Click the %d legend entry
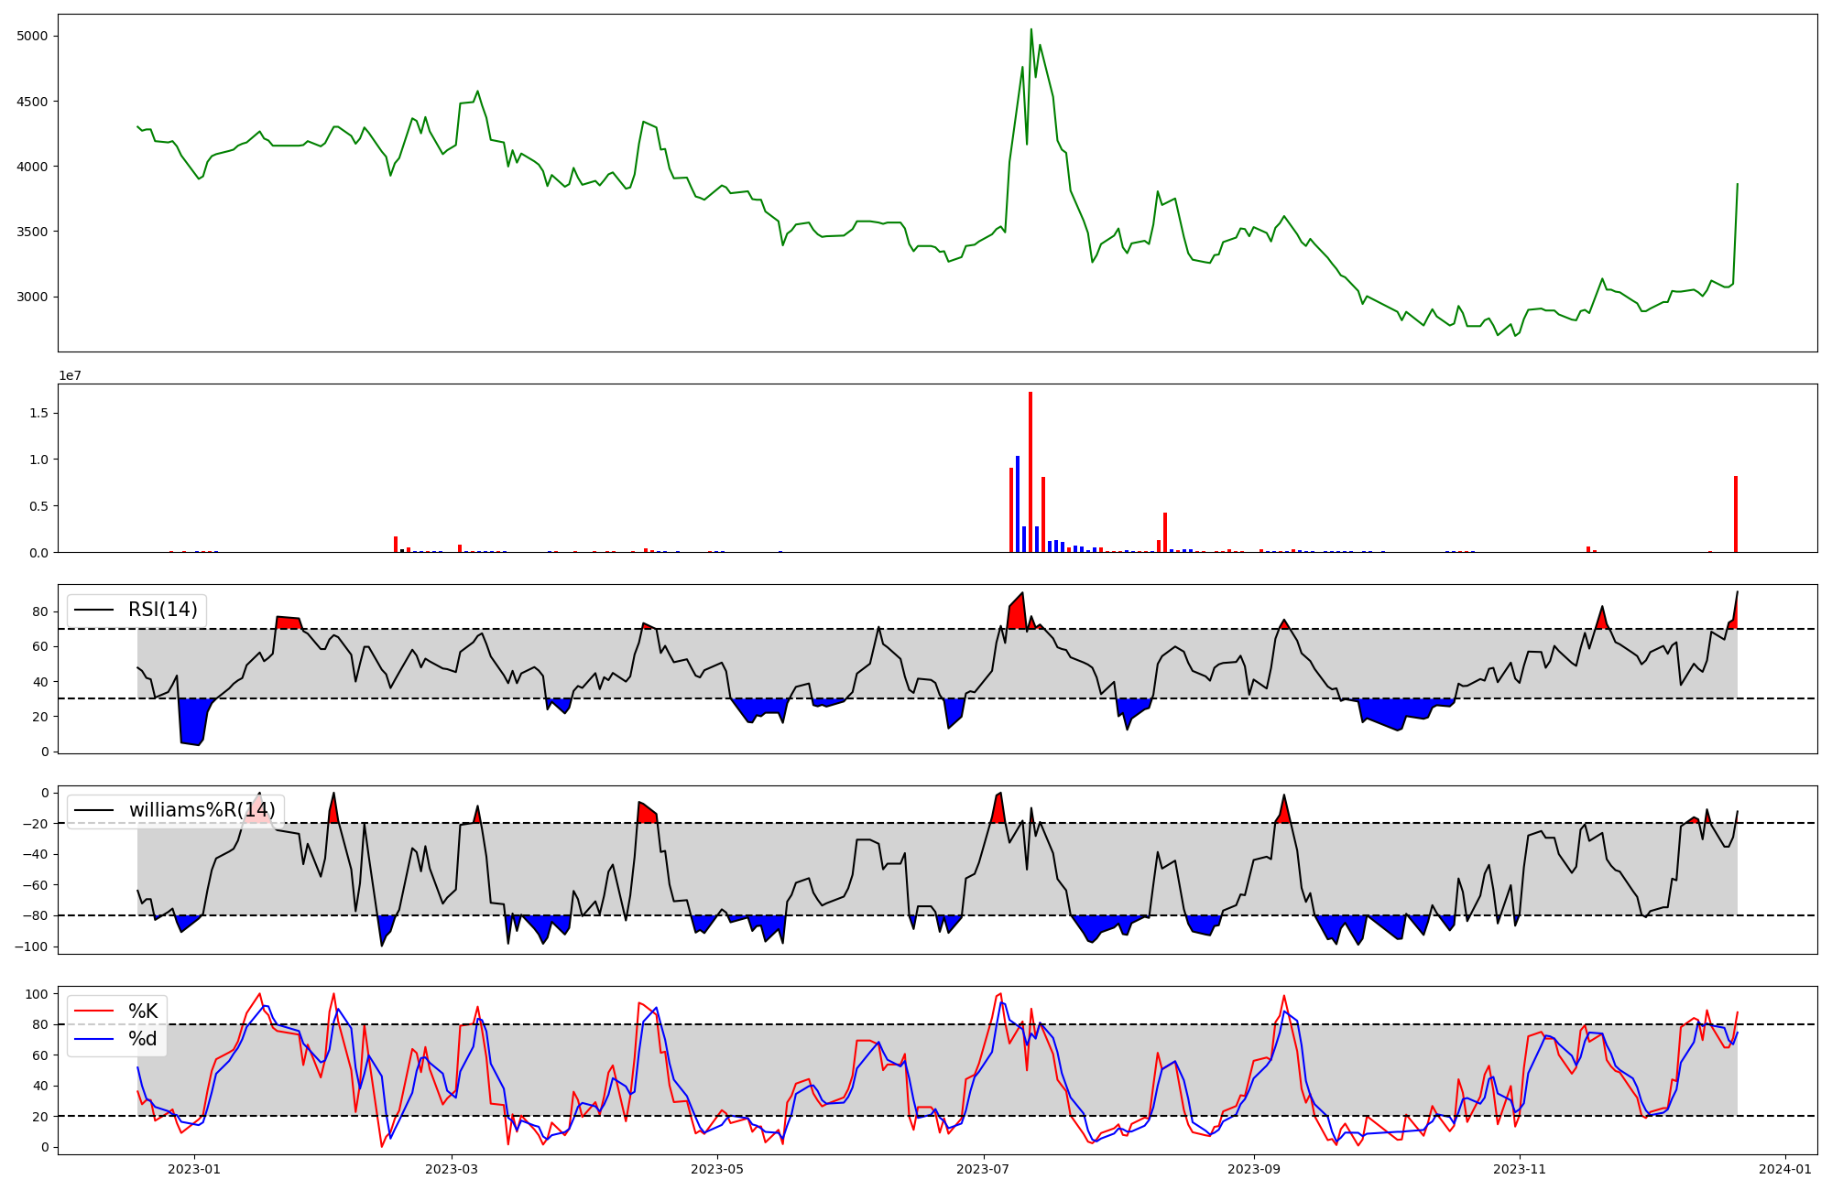The width and height of the screenshot is (1832, 1190). [143, 1039]
